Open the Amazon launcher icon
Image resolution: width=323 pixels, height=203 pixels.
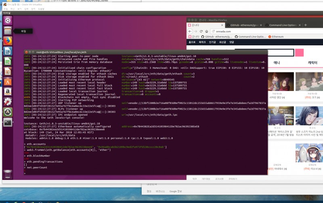[8, 92]
